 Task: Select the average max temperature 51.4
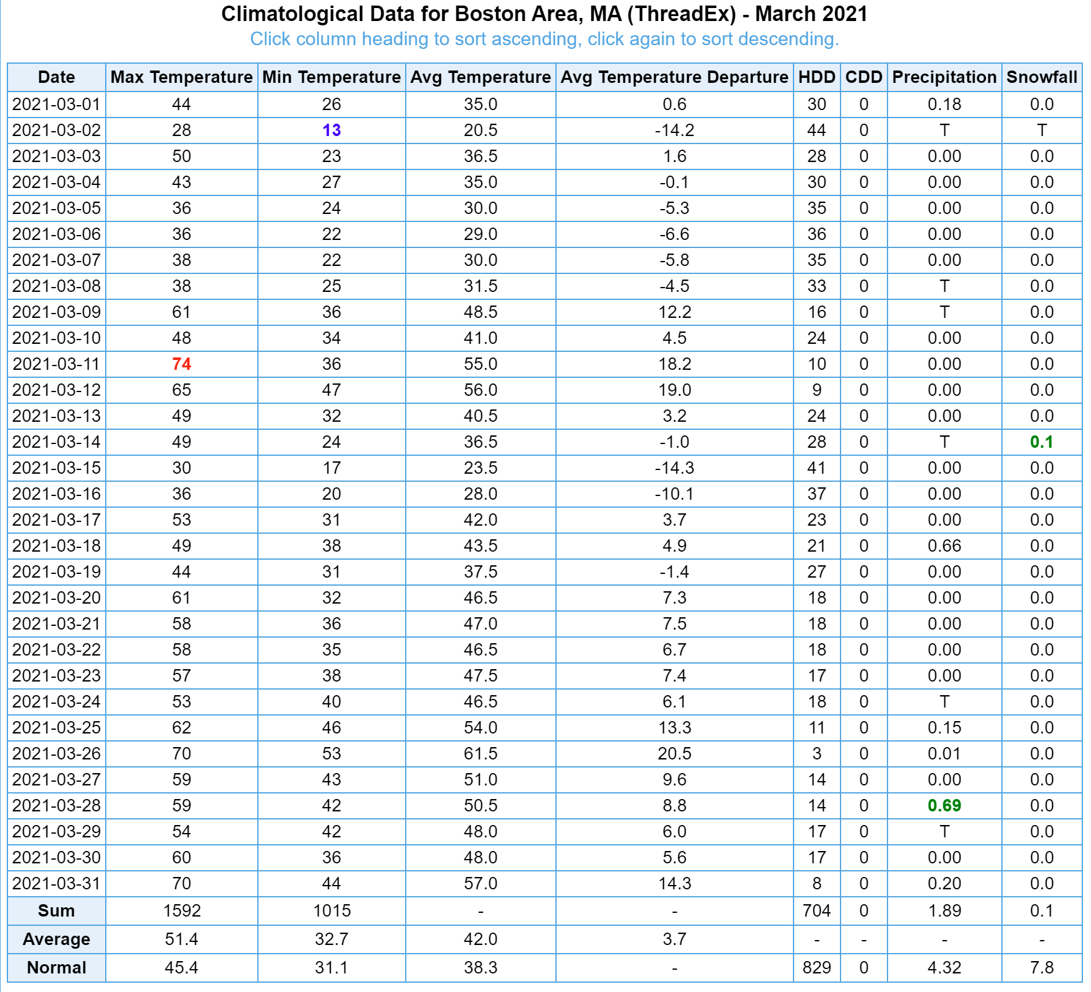click(x=181, y=939)
